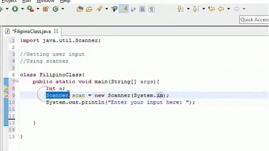Screen dimensions: 269x151
Task: Open the Next Annotation dropdown arrow
Action: pyautogui.click(x=188, y=8)
